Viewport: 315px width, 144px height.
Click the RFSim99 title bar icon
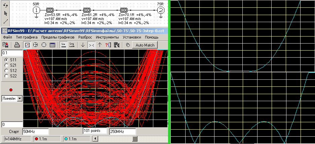point(4,31)
